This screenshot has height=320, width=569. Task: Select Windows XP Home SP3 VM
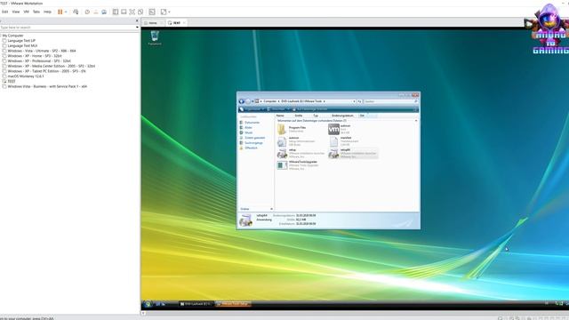[35, 56]
